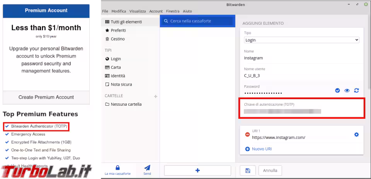Image resolution: width=371 pixels, height=179 pixels.
Task: Open the Account menu
Action: point(156,11)
